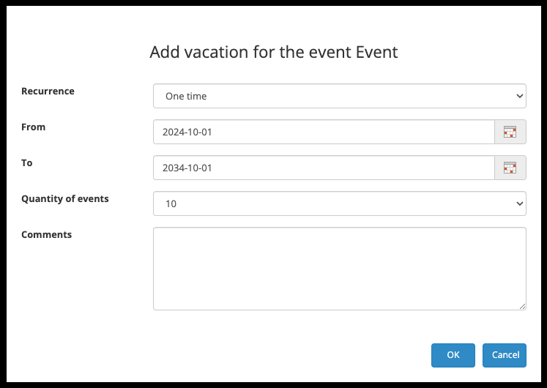
Task: Click the Quantity of events label
Action: [65, 198]
